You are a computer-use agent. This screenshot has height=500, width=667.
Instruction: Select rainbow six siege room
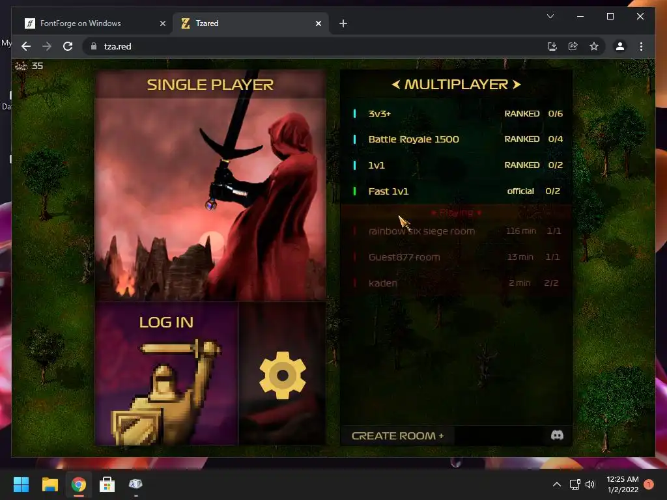[x=456, y=231]
